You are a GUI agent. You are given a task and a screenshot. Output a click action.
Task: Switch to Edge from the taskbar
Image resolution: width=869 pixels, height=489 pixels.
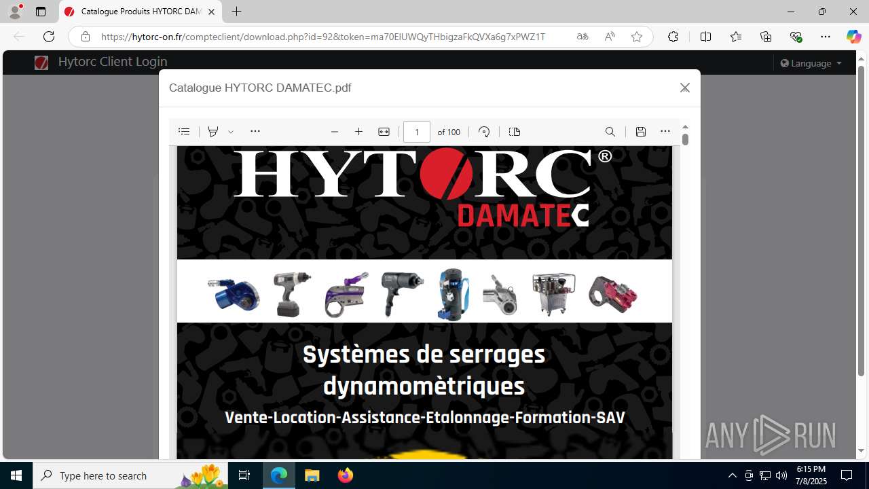(279, 475)
